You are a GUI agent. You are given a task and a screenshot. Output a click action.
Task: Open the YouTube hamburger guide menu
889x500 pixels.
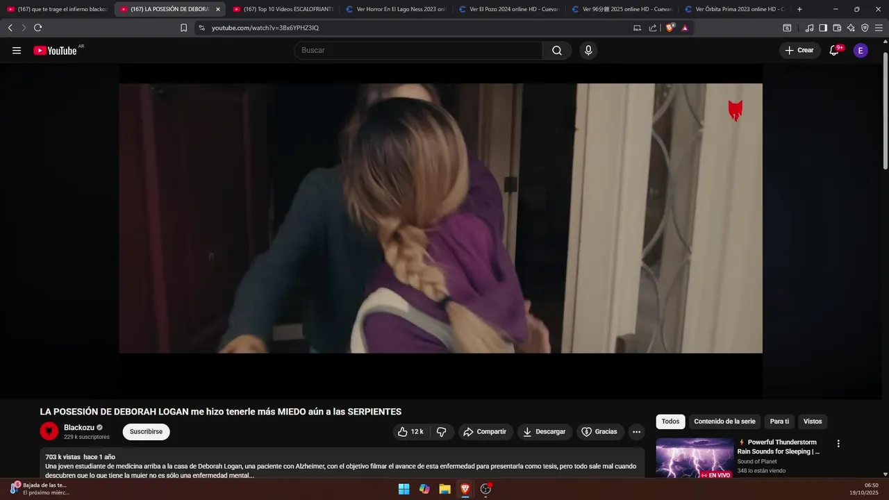tap(17, 51)
